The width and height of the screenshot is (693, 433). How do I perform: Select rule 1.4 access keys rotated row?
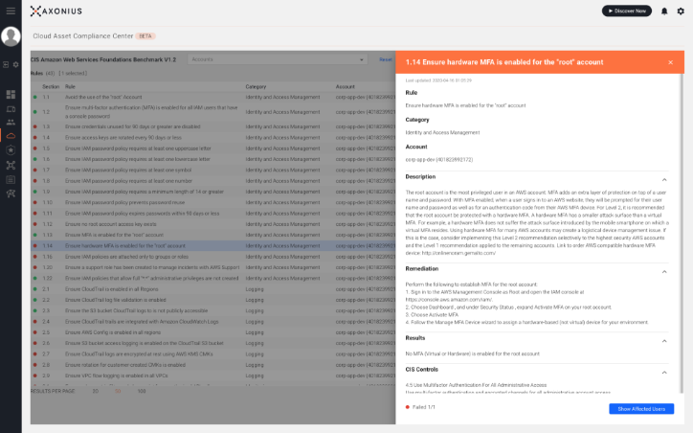(x=213, y=138)
